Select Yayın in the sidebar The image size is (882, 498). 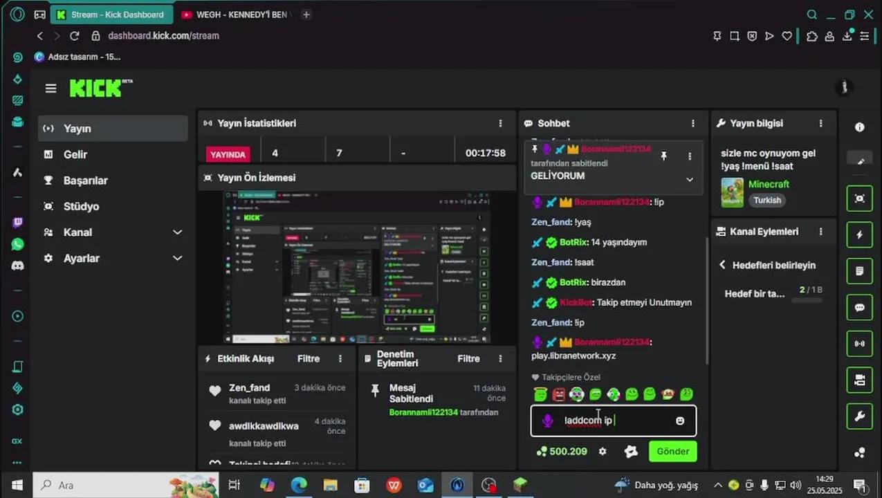click(113, 129)
